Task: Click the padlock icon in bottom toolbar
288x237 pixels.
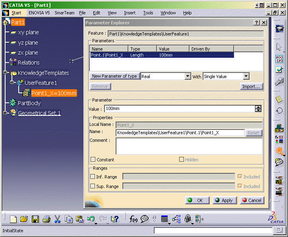Action: [x=187, y=219]
